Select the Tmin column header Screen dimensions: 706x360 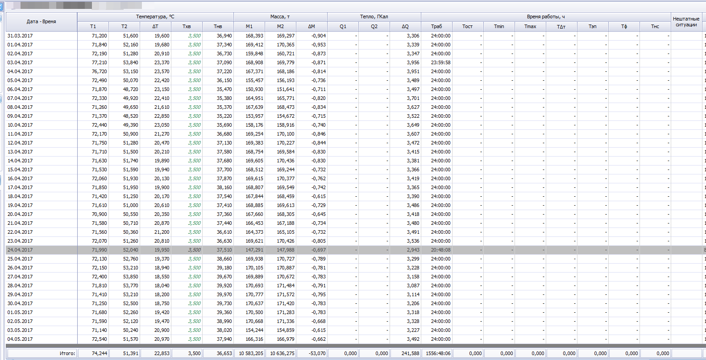tap(499, 26)
